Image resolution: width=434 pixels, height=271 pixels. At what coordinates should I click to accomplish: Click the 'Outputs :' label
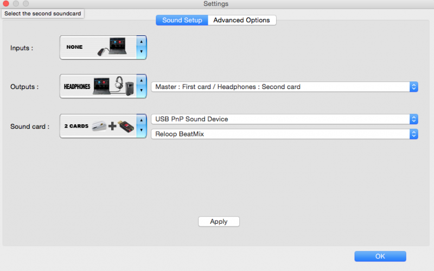point(24,87)
